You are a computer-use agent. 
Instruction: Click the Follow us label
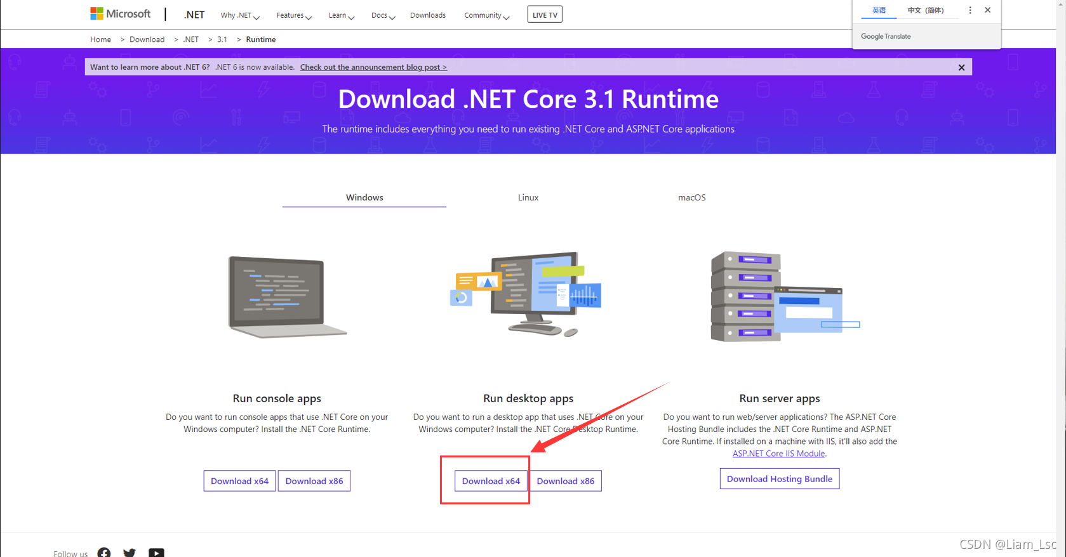pos(70,554)
